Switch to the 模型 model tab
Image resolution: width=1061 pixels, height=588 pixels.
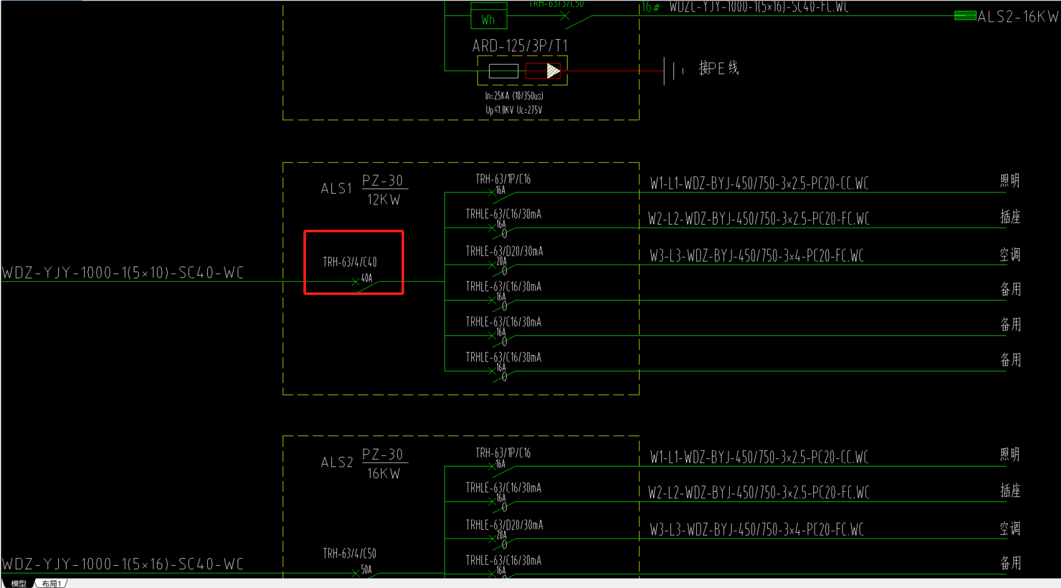[x=18, y=584]
